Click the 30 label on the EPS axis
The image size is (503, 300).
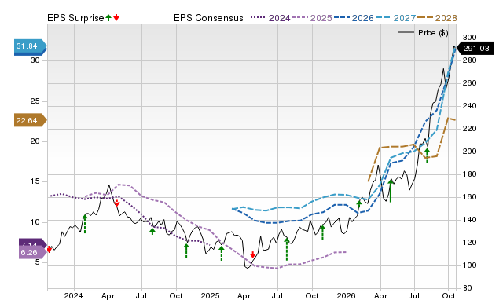35,60
